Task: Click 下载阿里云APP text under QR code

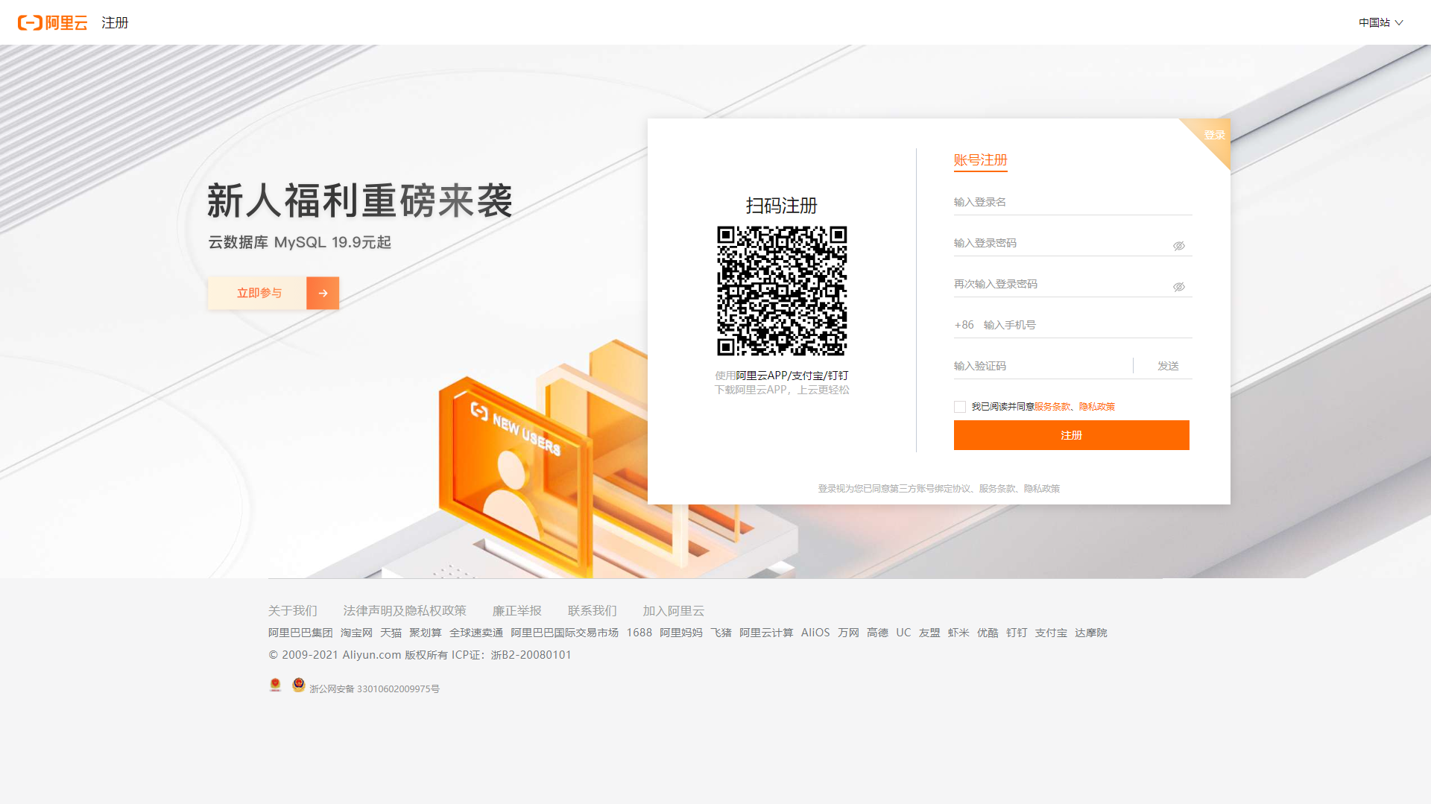Action: click(x=751, y=390)
